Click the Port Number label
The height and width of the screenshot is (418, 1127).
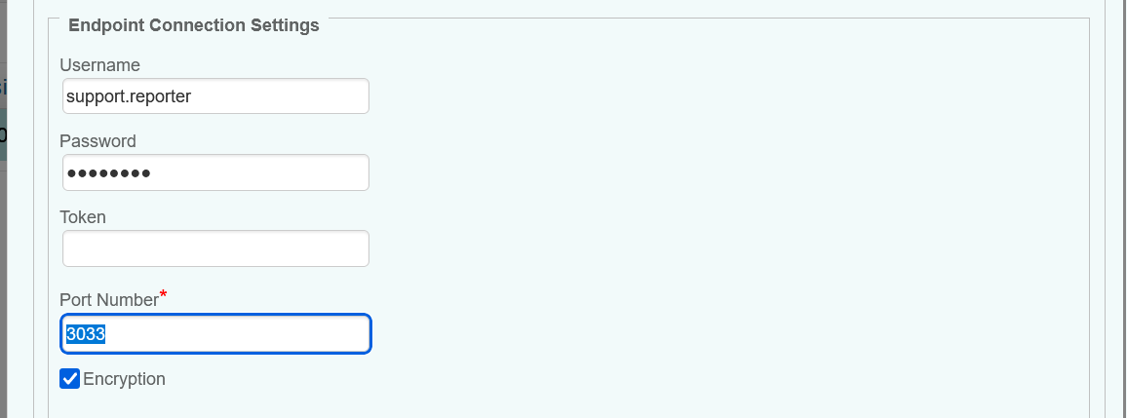(x=108, y=300)
